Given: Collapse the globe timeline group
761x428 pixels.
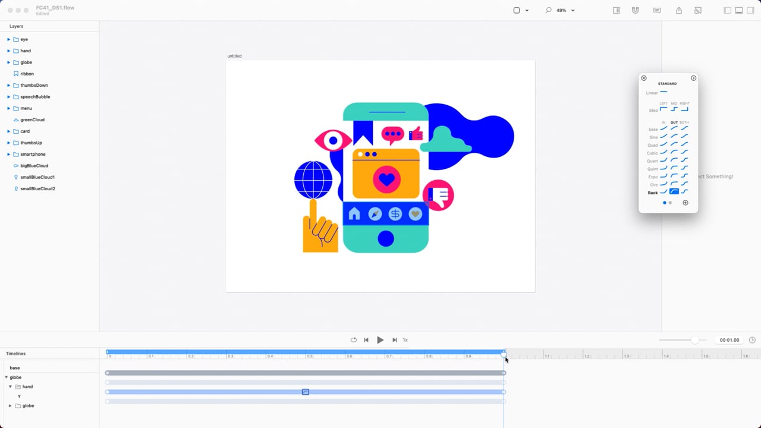Looking at the screenshot, I should [7, 377].
